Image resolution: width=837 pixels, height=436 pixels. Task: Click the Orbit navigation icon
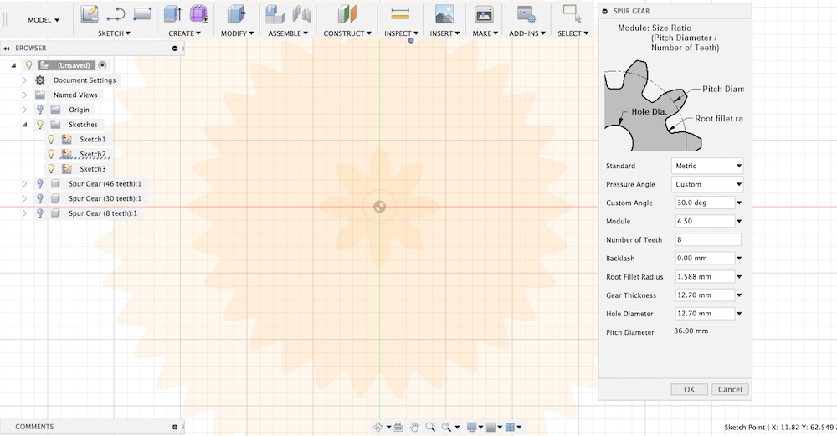pyautogui.click(x=378, y=427)
